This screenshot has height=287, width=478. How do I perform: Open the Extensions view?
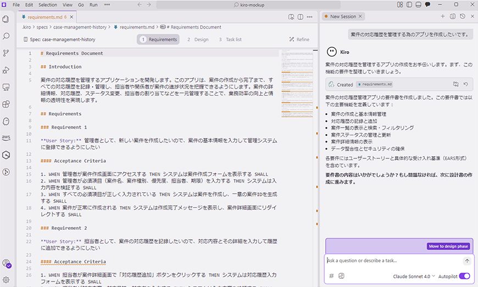pyautogui.click(x=6, y=104)
